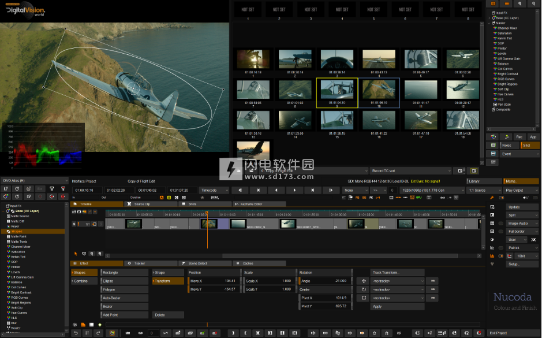
Task: Jump to next shot button
Action: pos(312,190)
